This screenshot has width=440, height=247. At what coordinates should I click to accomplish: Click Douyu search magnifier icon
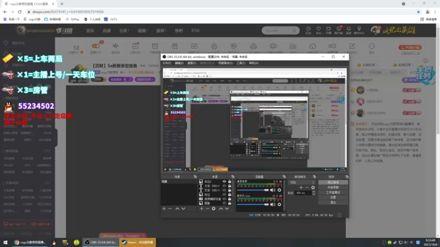tap(294, 31)
